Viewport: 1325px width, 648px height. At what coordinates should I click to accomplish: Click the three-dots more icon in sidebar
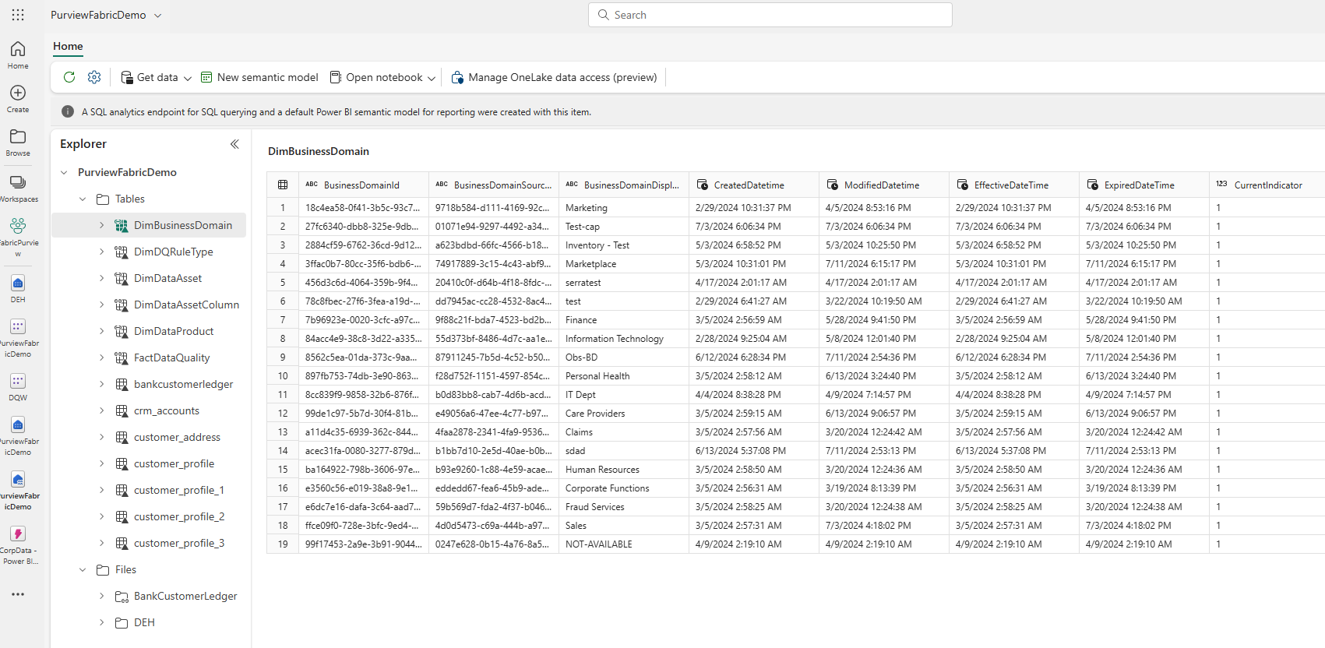(x=18, y=594)
